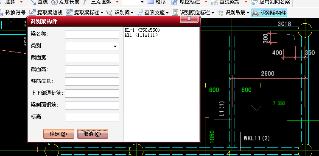Click the 查改支座 tool

(151, 13)
